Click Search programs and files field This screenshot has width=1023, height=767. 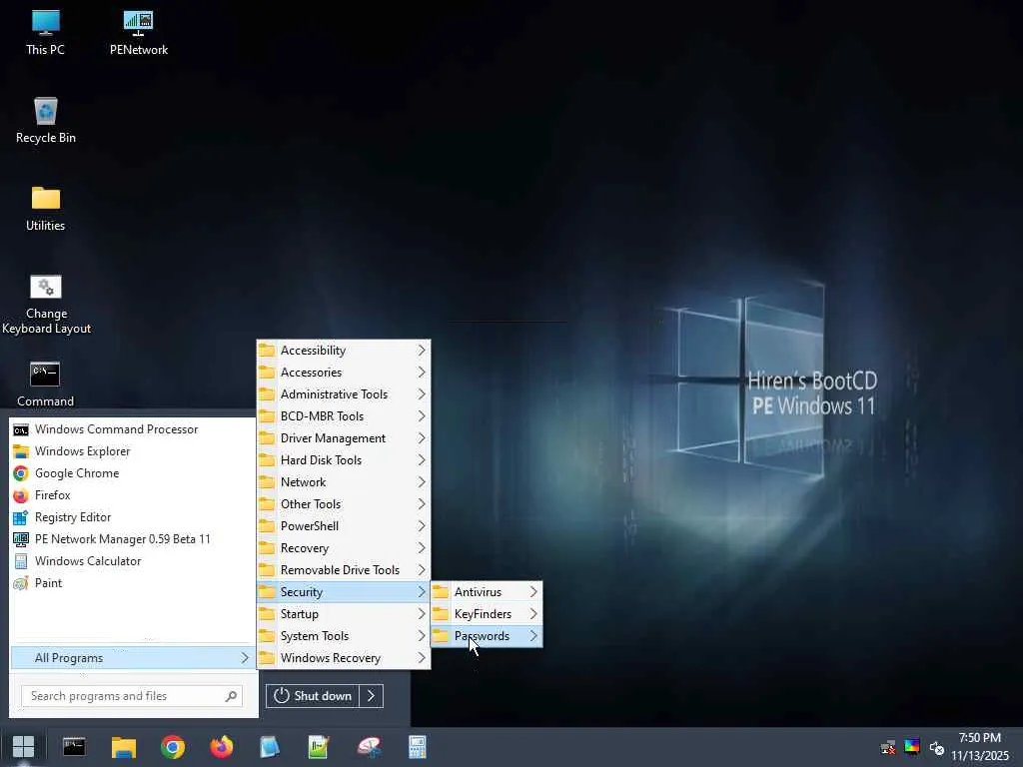point(132,696)
